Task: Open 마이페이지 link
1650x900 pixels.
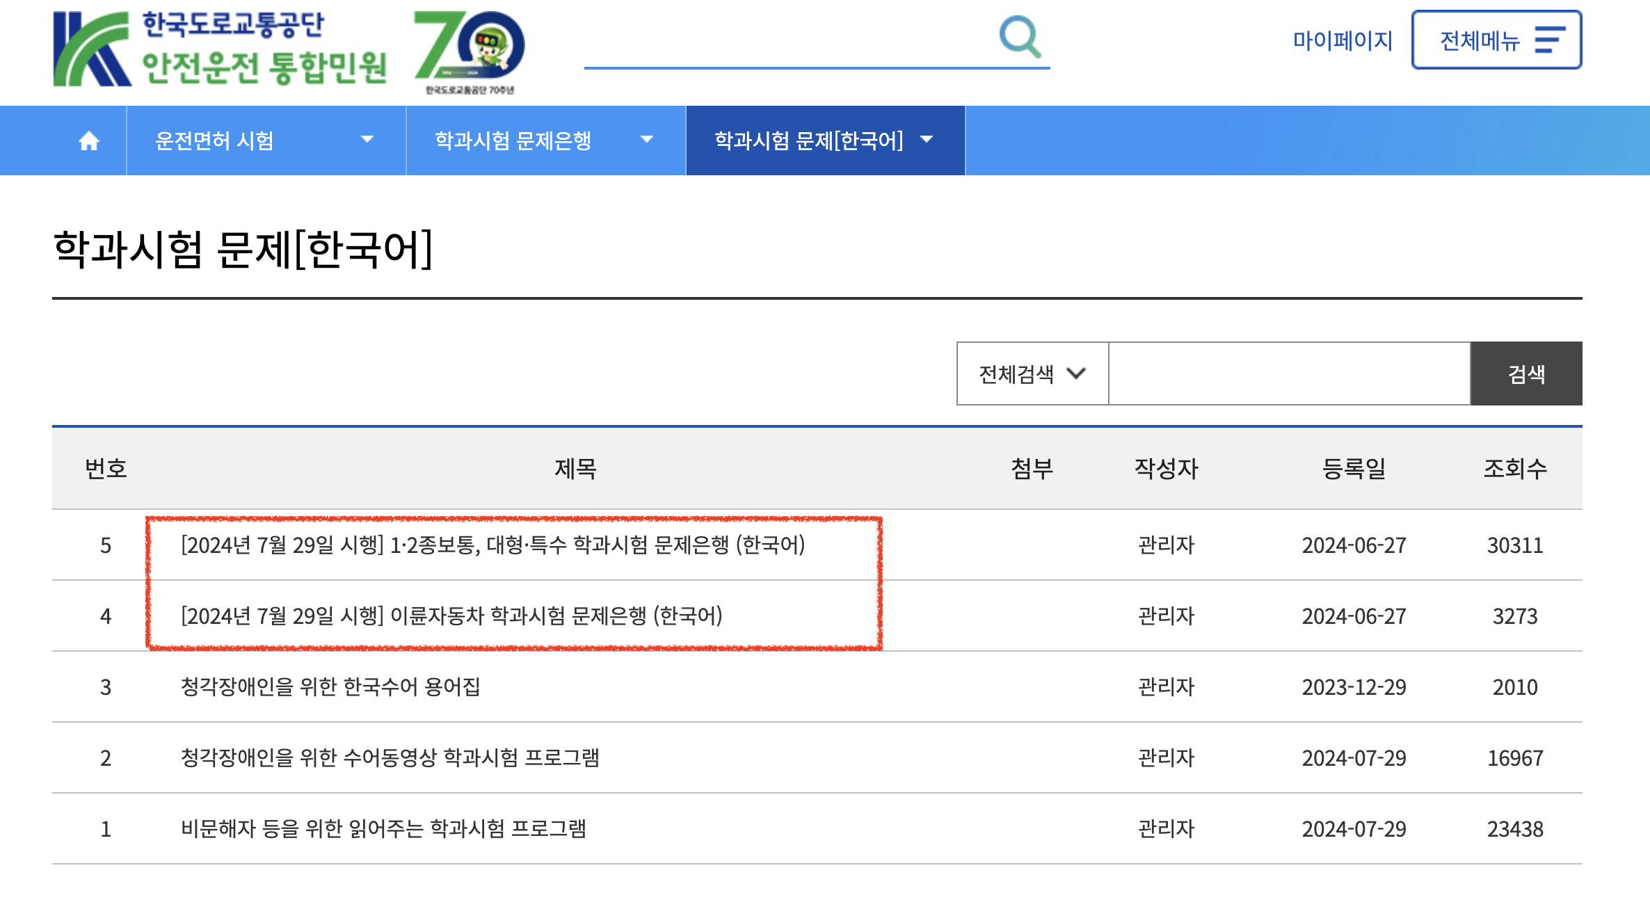Action: (1343, 40)
